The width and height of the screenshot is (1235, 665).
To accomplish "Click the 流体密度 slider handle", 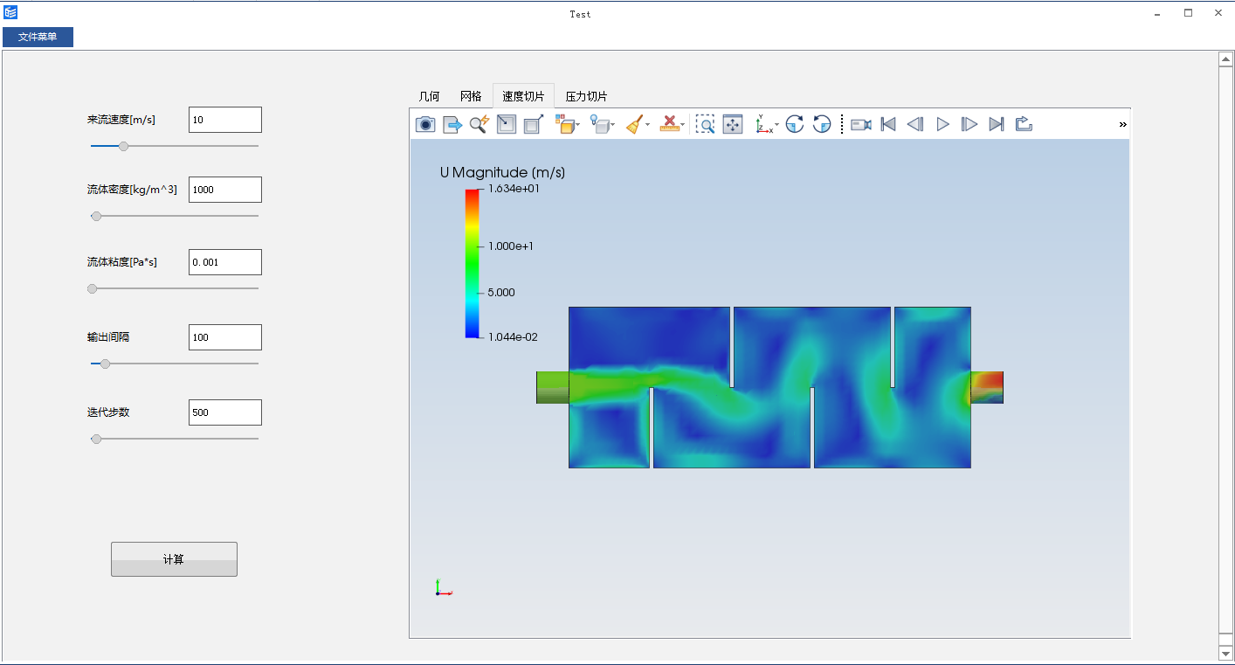I will coord(96,216).
